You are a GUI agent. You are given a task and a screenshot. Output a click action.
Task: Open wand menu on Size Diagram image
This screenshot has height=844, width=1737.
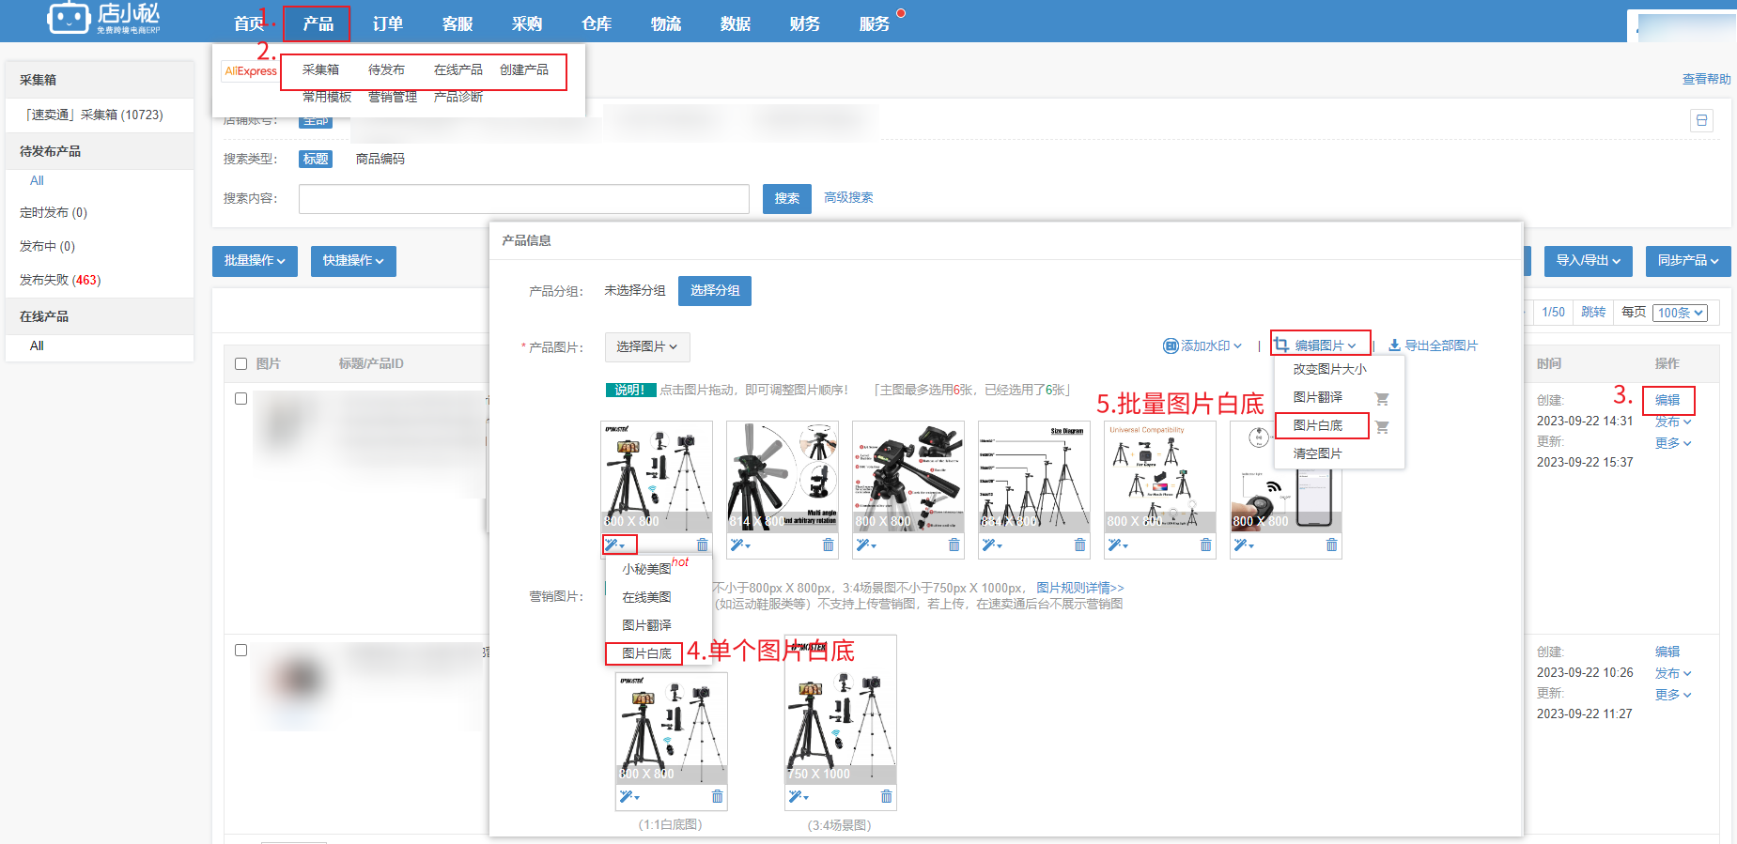(992, 545)
